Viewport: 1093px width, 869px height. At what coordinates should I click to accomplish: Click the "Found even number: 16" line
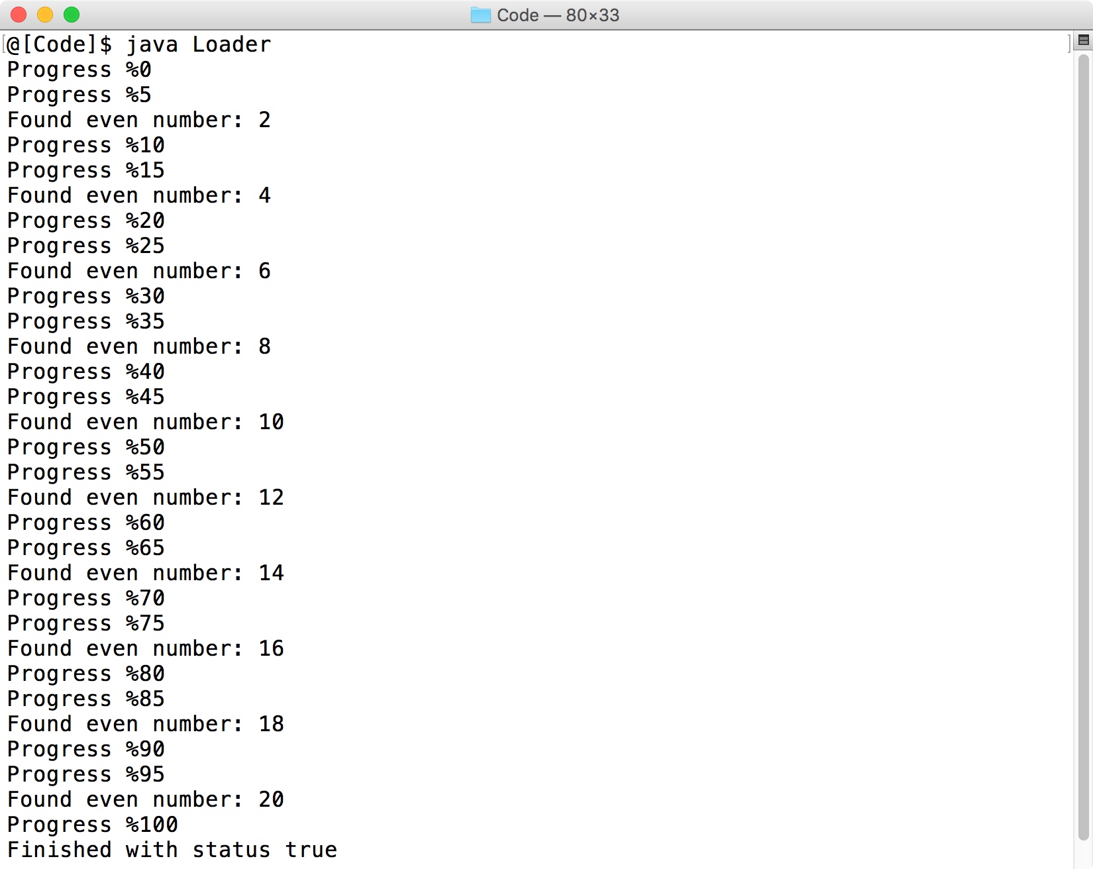click(x=146, y=648)
